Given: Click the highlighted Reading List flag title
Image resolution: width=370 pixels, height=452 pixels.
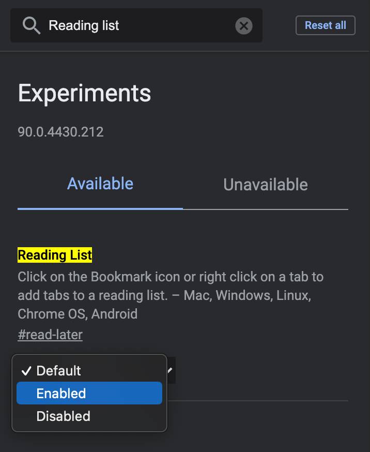Looking at the screenshot, I should 55,255.
